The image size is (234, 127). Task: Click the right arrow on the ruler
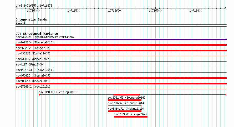click(226, 8)
